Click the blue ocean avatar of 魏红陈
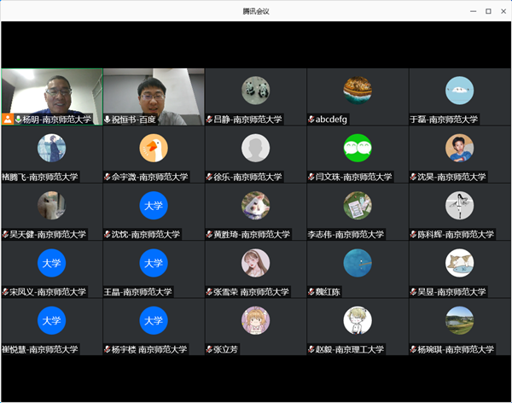This screenshot has height=403, width=512. click(358, 263)
